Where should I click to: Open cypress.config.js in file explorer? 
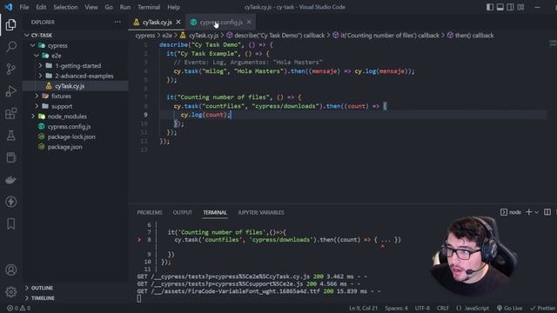[x=76, y=126]
